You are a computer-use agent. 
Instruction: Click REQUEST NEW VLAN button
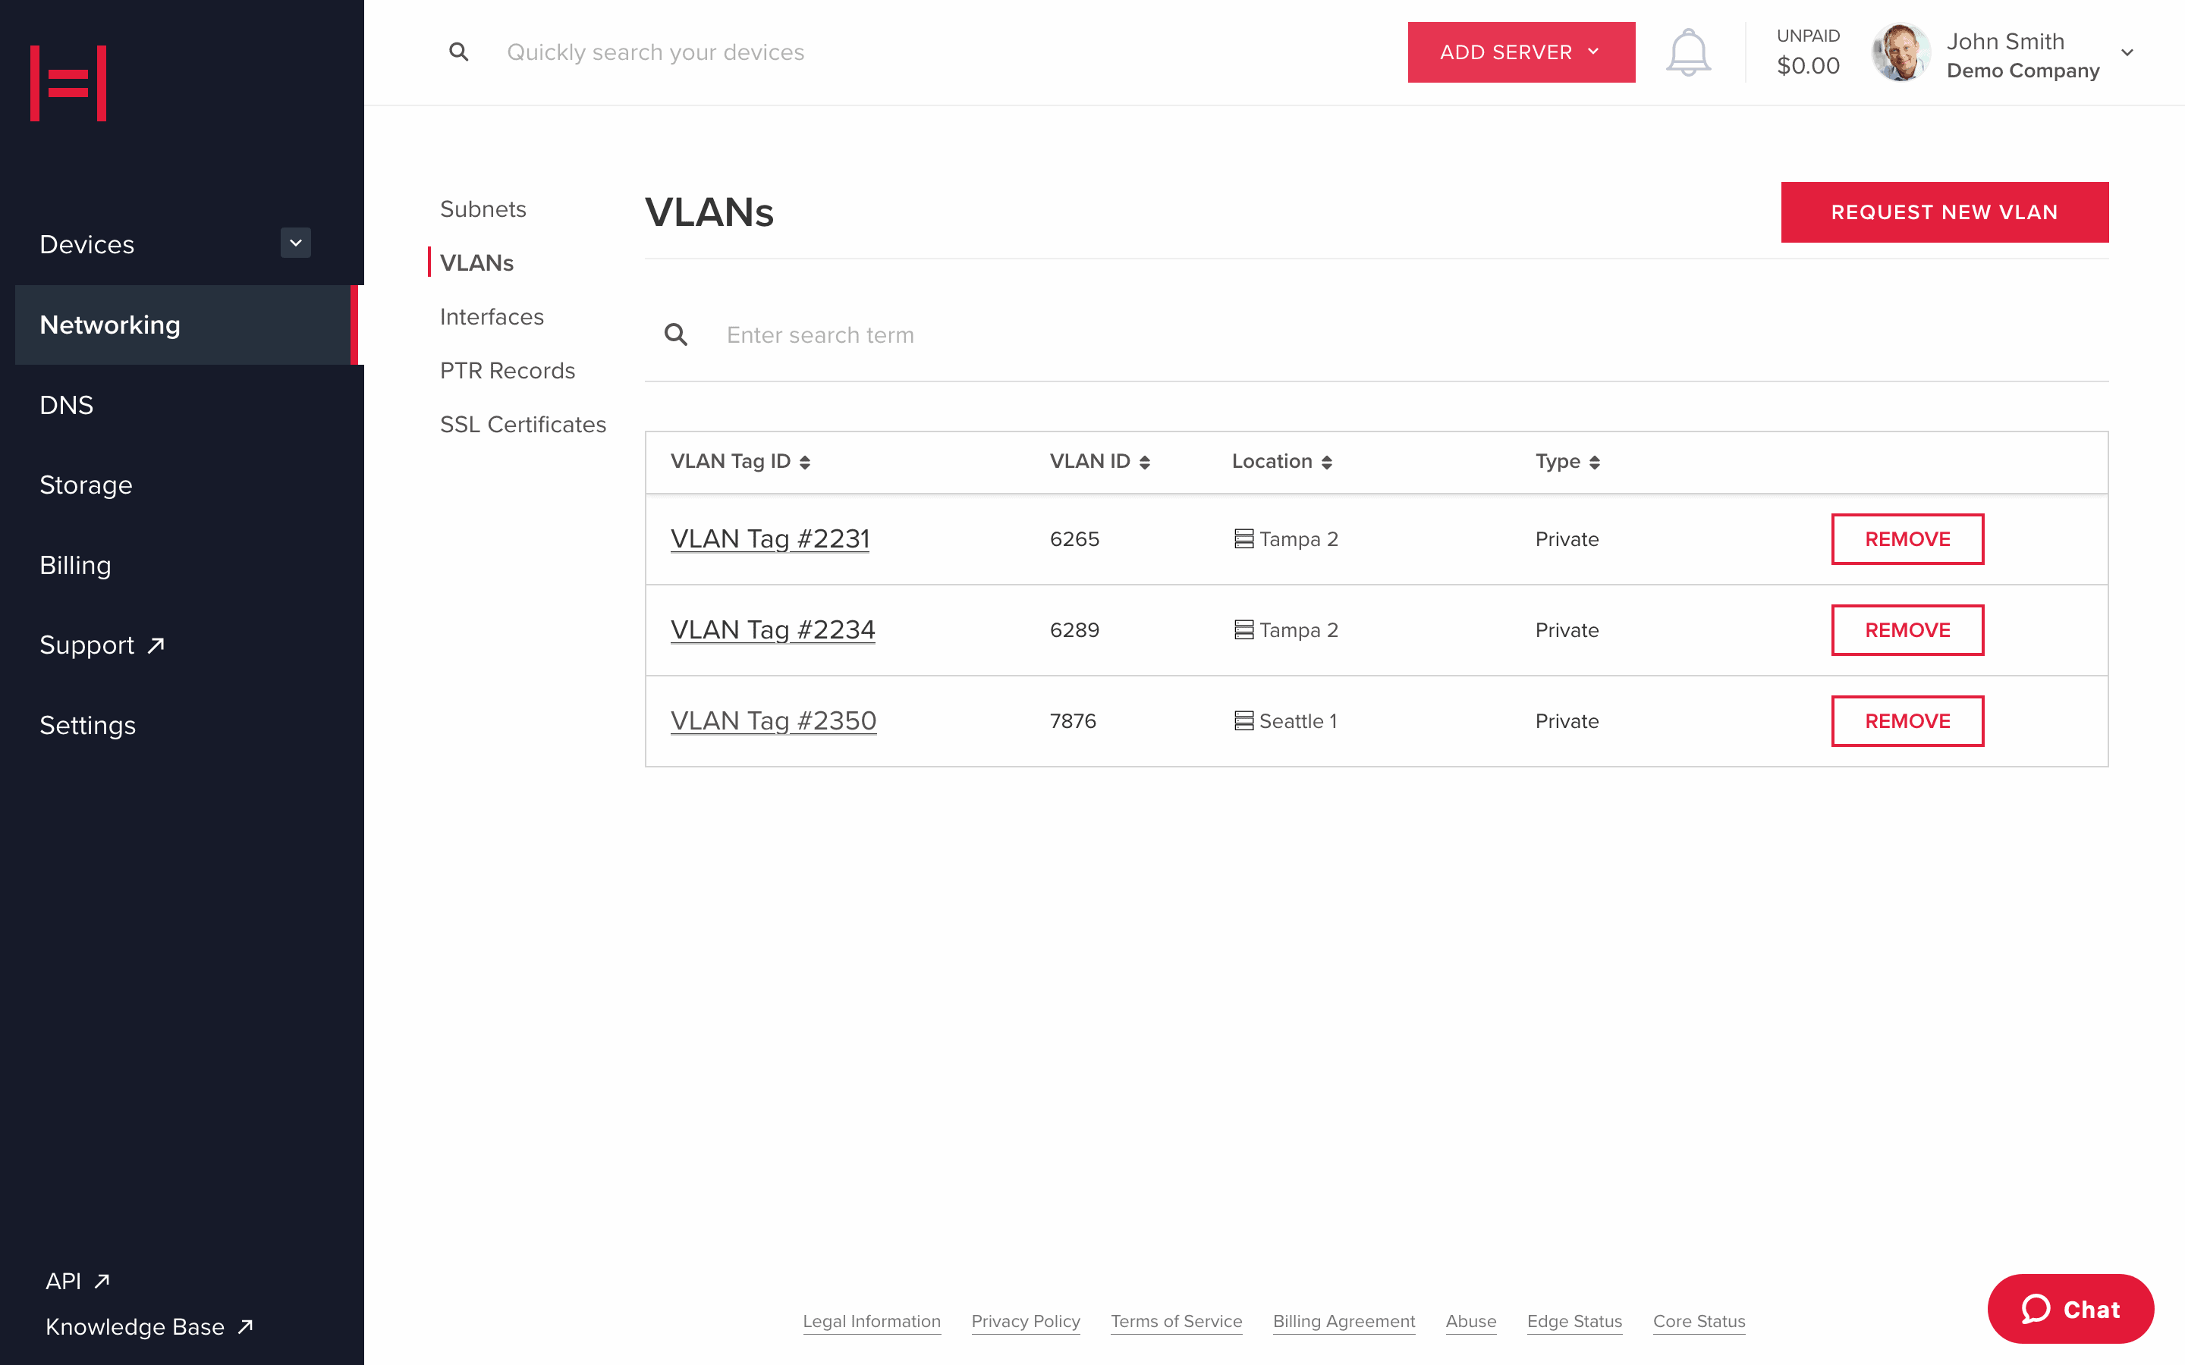pyautogui.click(x=1946, y=211)
